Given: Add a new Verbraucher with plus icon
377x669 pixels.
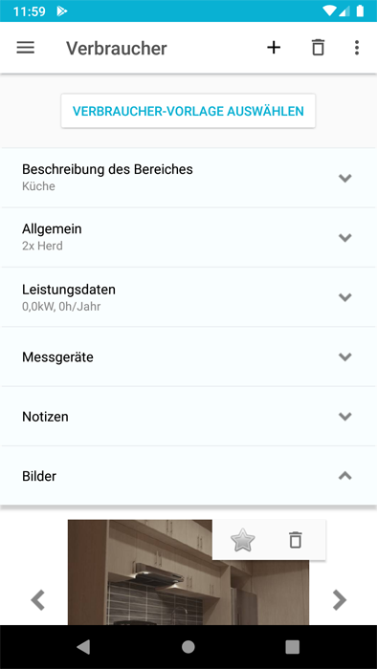Looking at the screenshot, I should coord(274,48).
